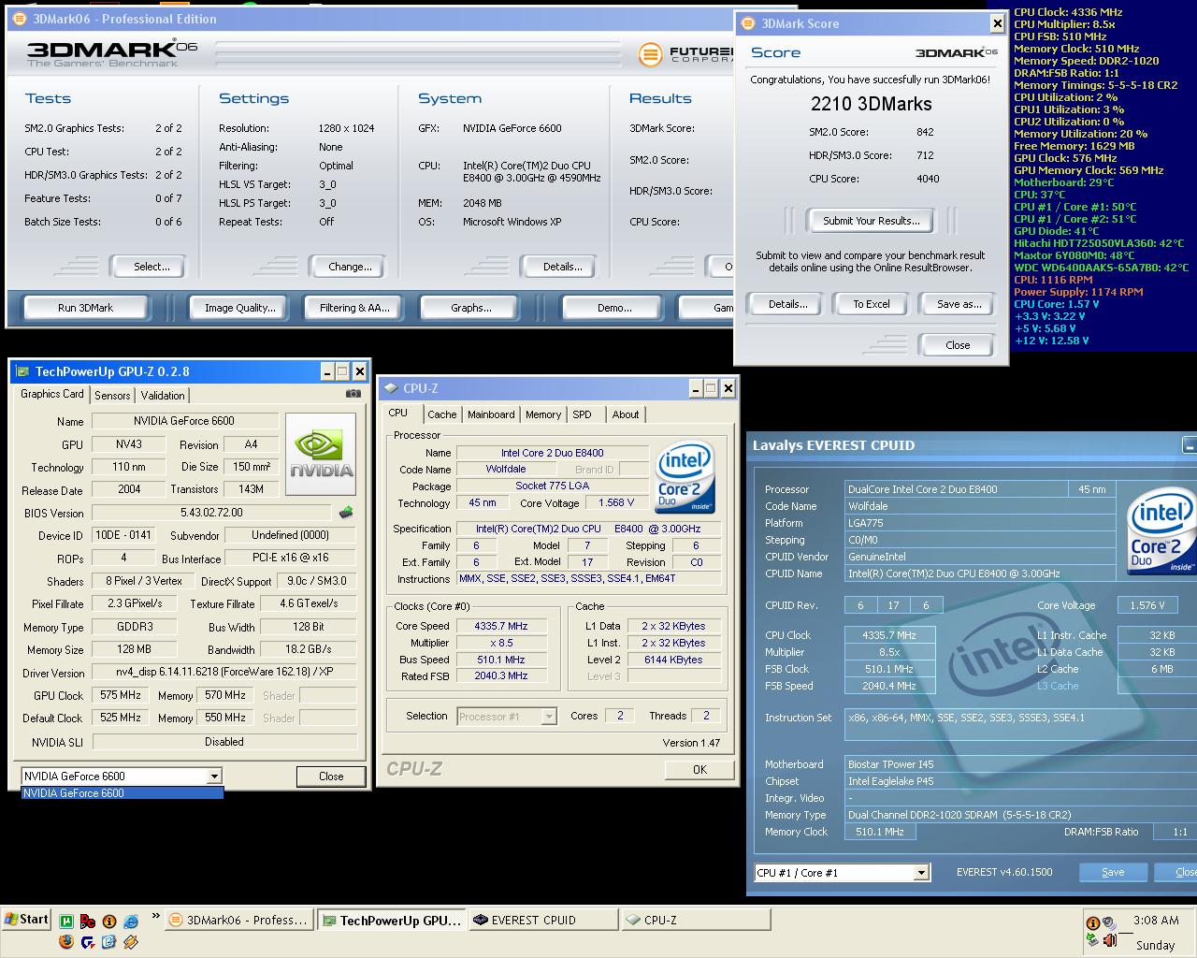Click the Intel Core 2 Duo logo in CPU-Z
Viewport: 1197px width, 958px height.
pos(685,477)
